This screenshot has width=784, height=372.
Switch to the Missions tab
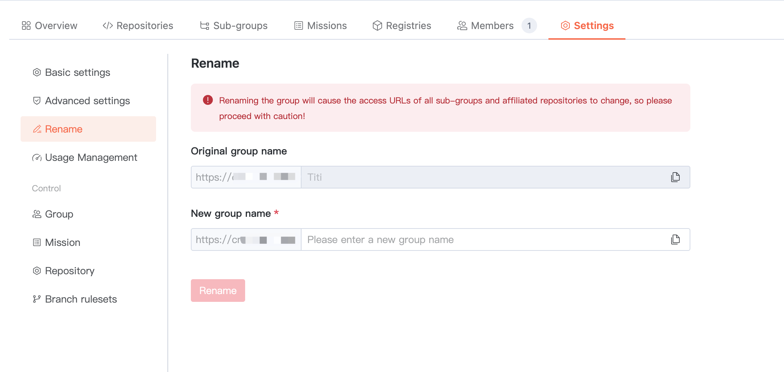(x=321, y=26)
